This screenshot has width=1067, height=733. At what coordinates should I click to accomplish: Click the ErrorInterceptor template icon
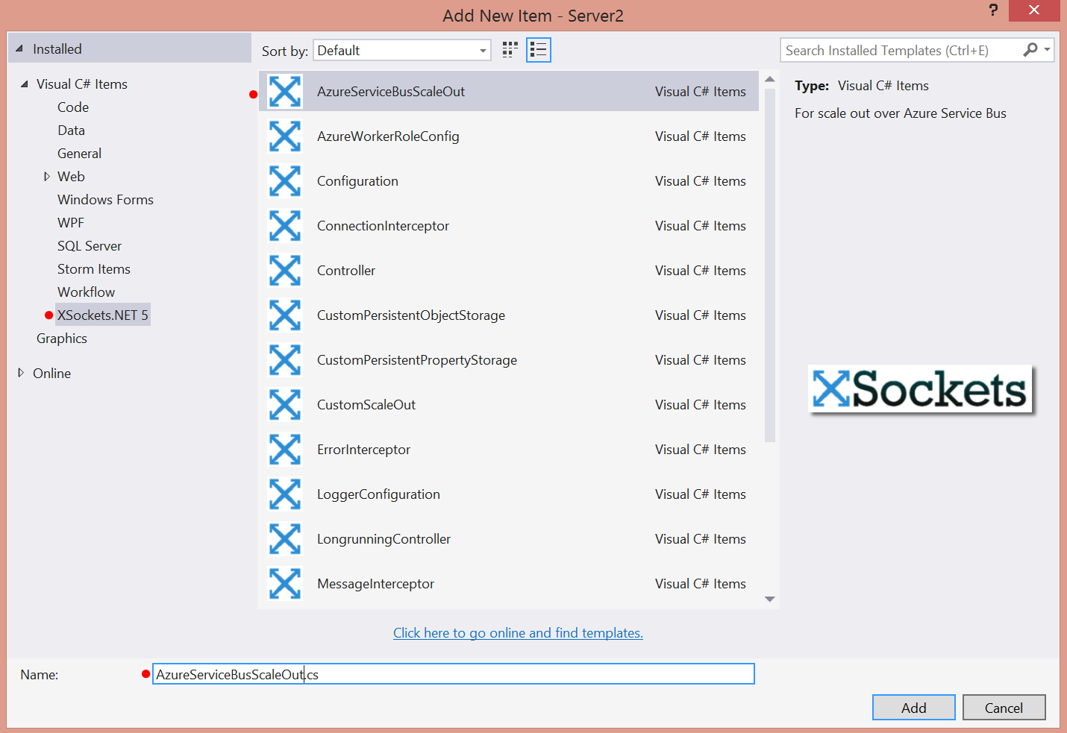pos(285,450)
